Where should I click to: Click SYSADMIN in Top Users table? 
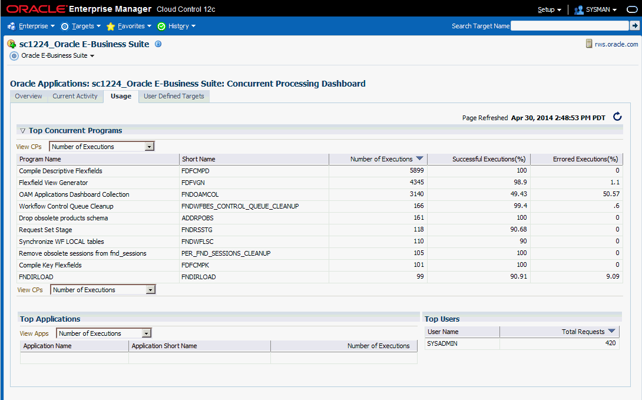click(442, 343)
